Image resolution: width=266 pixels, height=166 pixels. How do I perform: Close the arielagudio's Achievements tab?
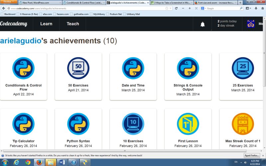coord(148,3)
